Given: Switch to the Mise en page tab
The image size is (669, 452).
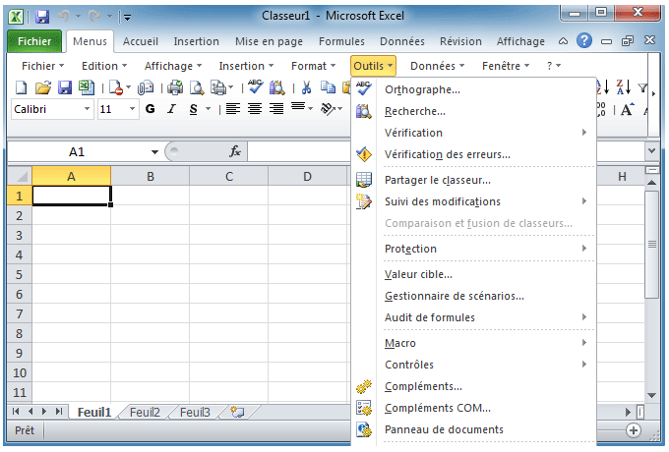Looking at the screenshot, I should coord(269,41).
